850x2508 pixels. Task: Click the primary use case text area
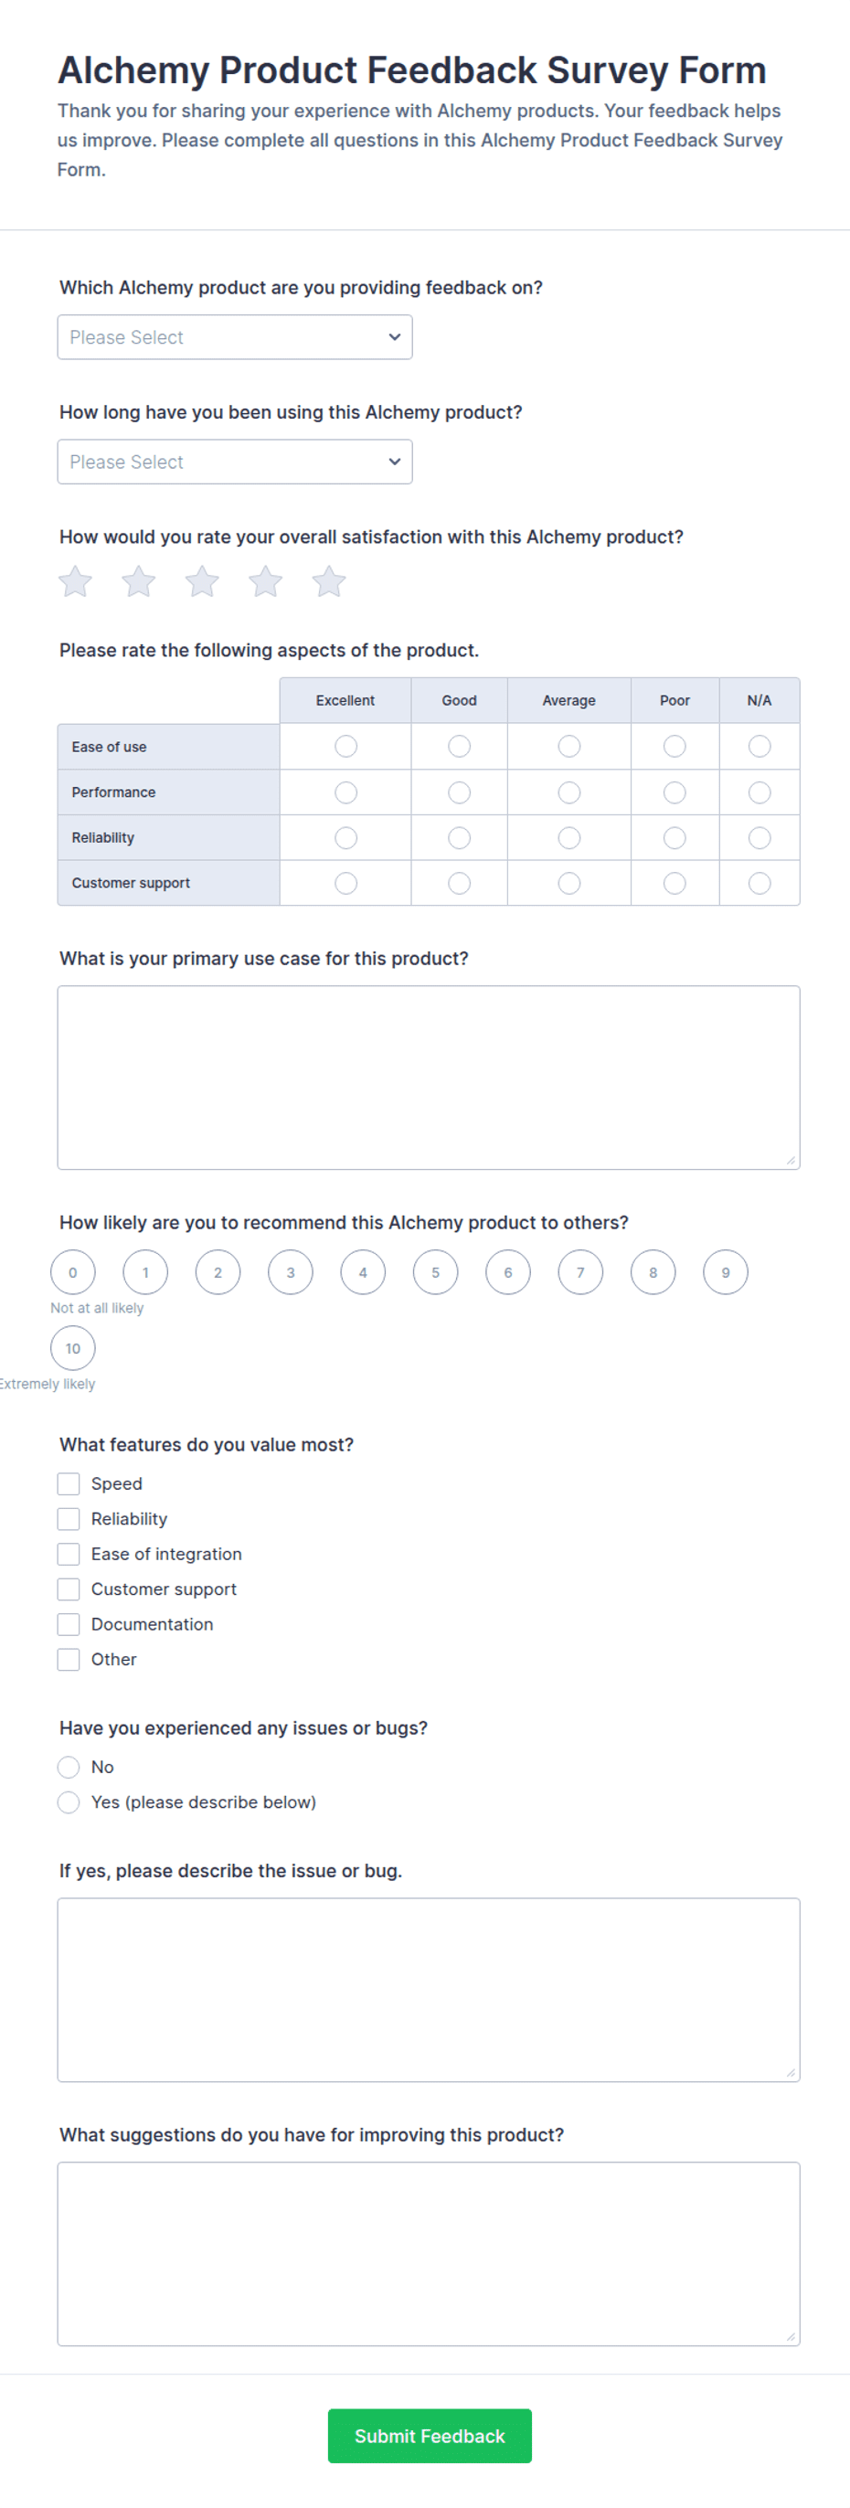pyautogui.click(x=429, y=1078)
